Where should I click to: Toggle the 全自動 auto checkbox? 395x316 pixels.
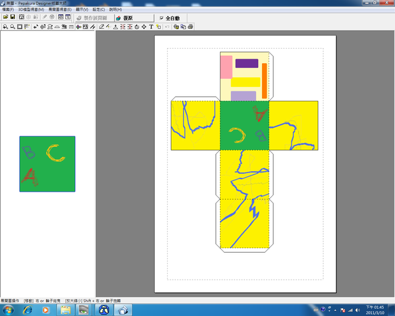(161, 18)
